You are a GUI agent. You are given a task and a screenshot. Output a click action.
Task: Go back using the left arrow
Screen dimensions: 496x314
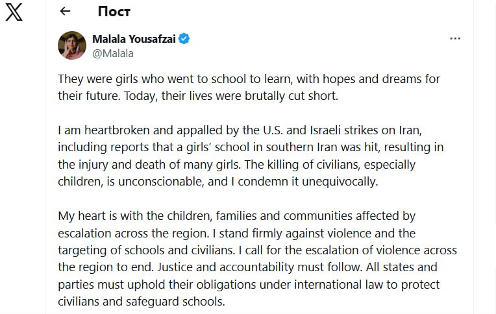pos(64,12)
